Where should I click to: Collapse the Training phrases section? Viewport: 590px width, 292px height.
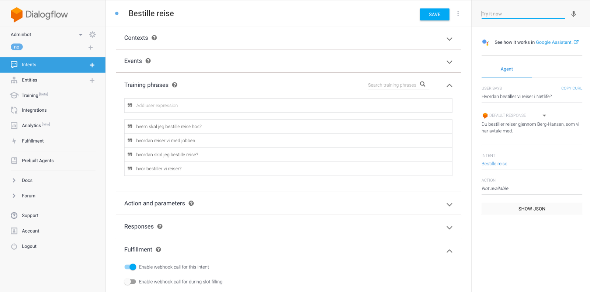(449, 86)
